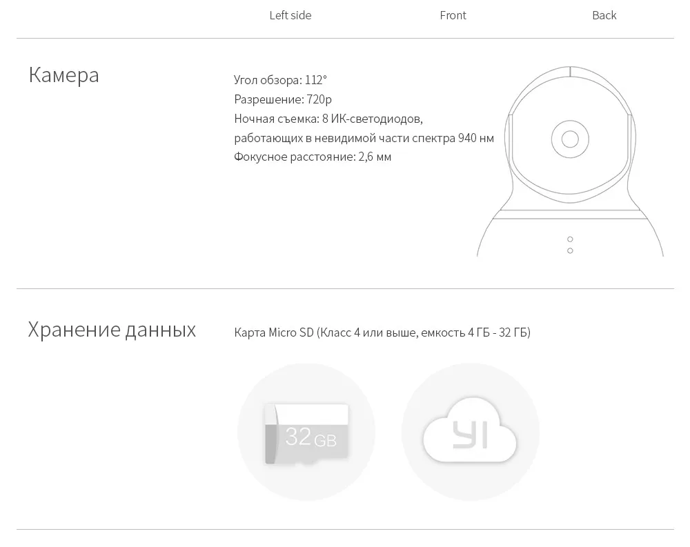The width and height of the screenshot is (690, 547).
Task: Click the text Разрешение: 720p
Action: tap(283, 99)
